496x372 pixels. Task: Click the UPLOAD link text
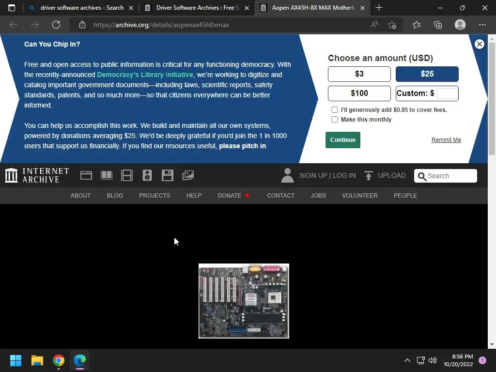pos(392,175)
